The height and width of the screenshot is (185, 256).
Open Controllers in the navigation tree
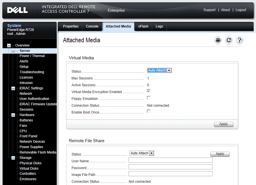[28, 174]
